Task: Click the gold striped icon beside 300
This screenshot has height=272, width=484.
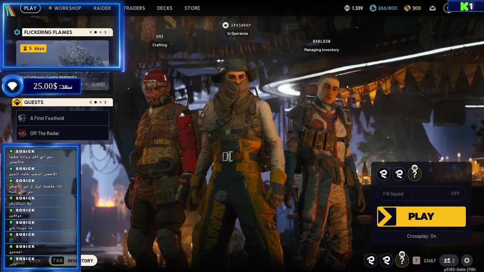Action: click(x=407, y=8)
